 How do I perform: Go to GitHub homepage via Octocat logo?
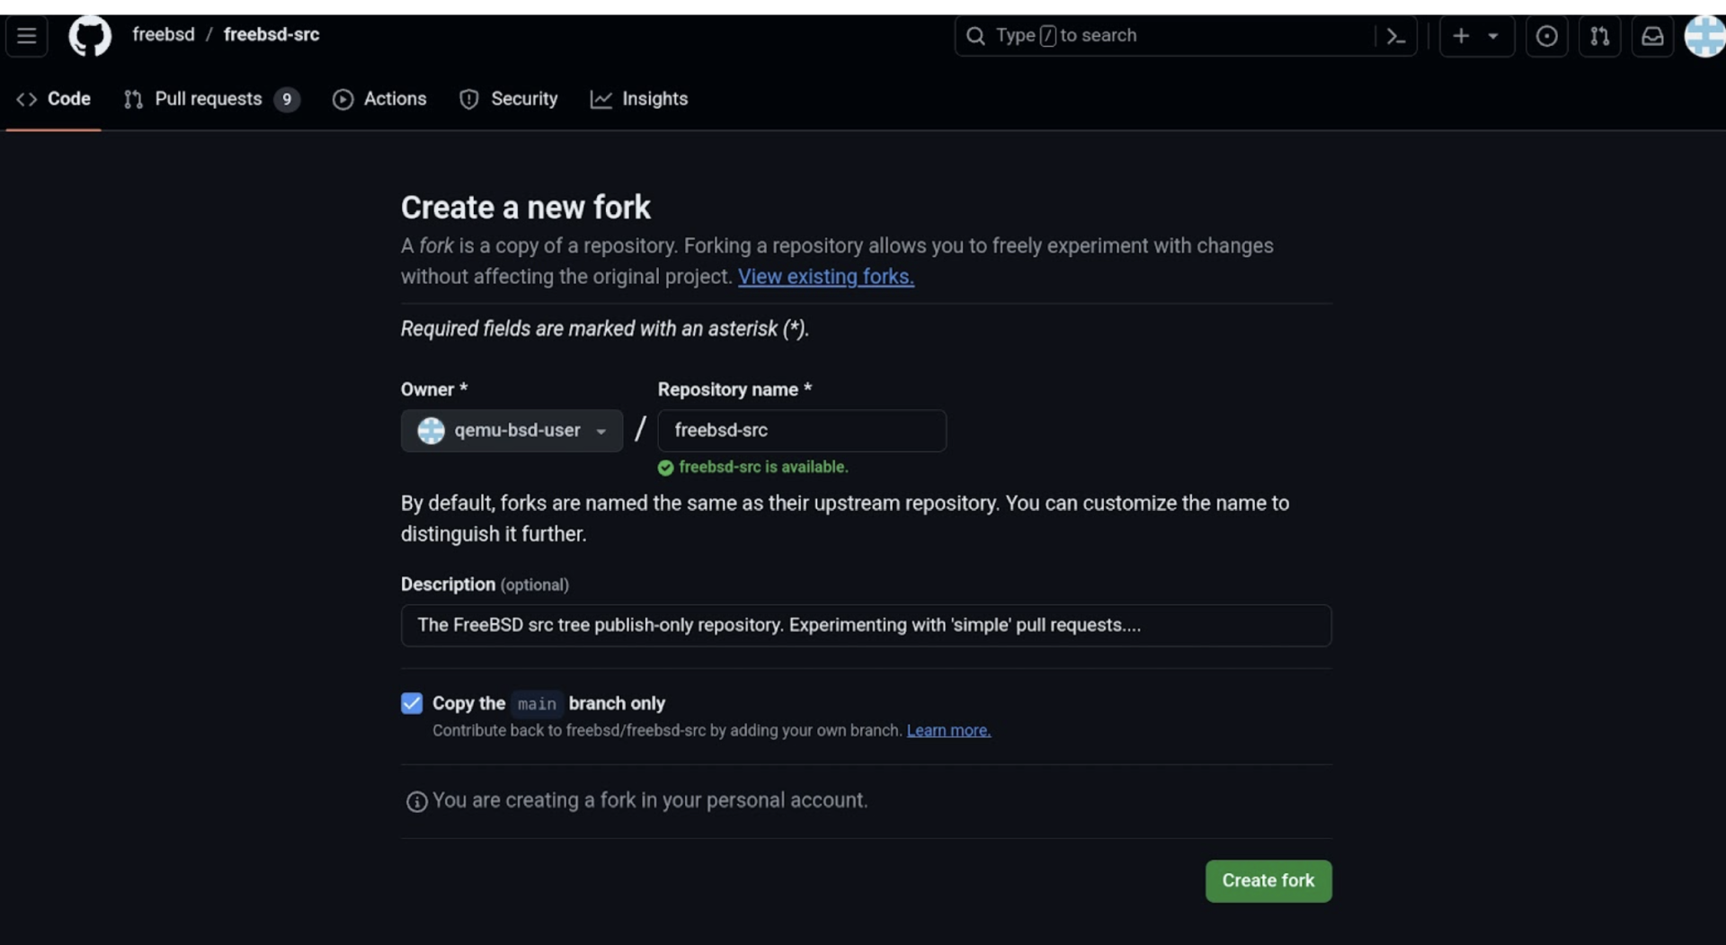tap(90, 36)
